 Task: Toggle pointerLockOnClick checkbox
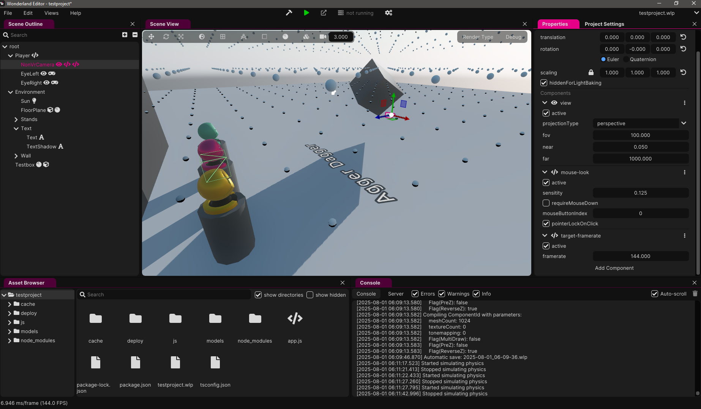click(546, 223)
